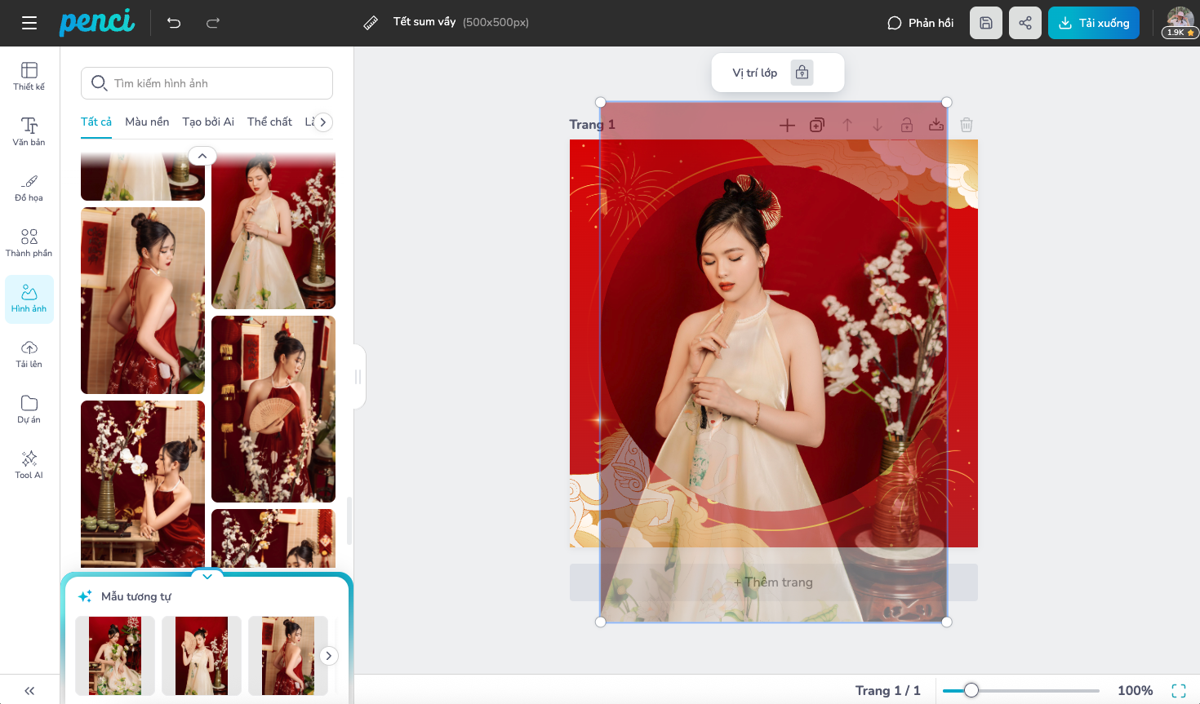Select the Tạo bởi AI tab
This screenshot has height=704, width=1200.
coord(208,122)
